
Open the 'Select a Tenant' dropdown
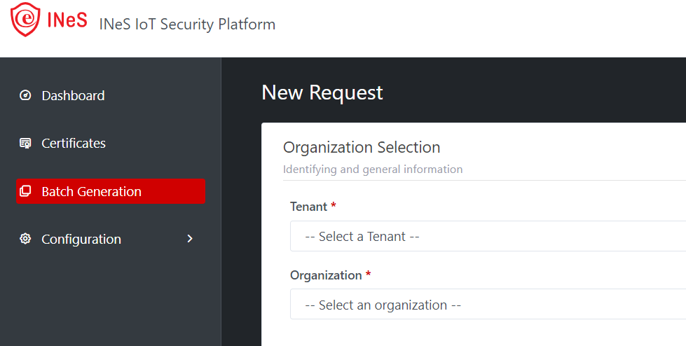pyautogui.click(x=488, y=237)
